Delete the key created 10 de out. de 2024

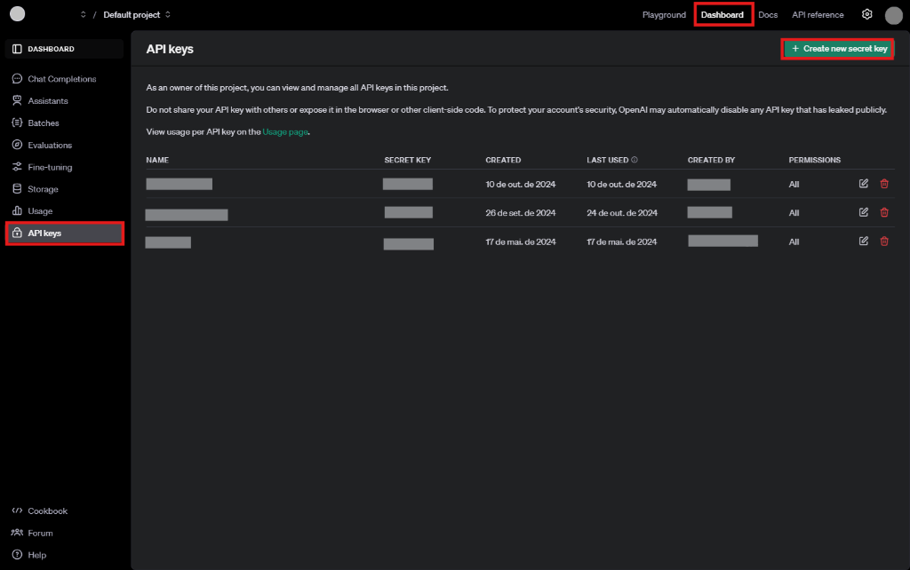click(884, 184)
